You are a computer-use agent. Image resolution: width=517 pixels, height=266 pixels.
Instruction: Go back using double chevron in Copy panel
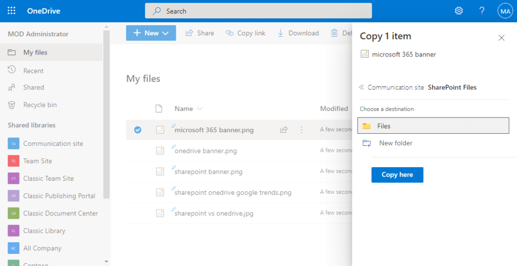pos(361,87)
